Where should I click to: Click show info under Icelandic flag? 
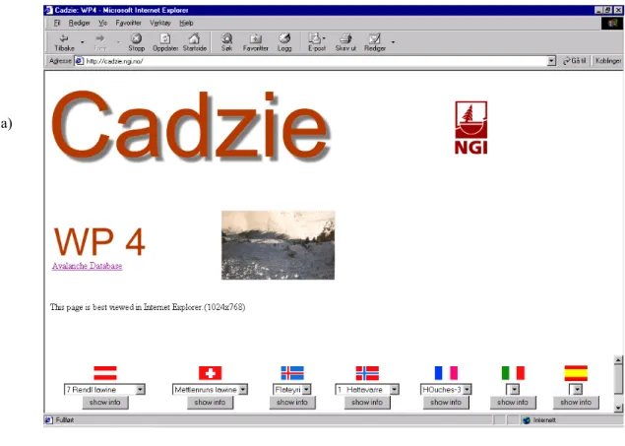tap(292, 403)
